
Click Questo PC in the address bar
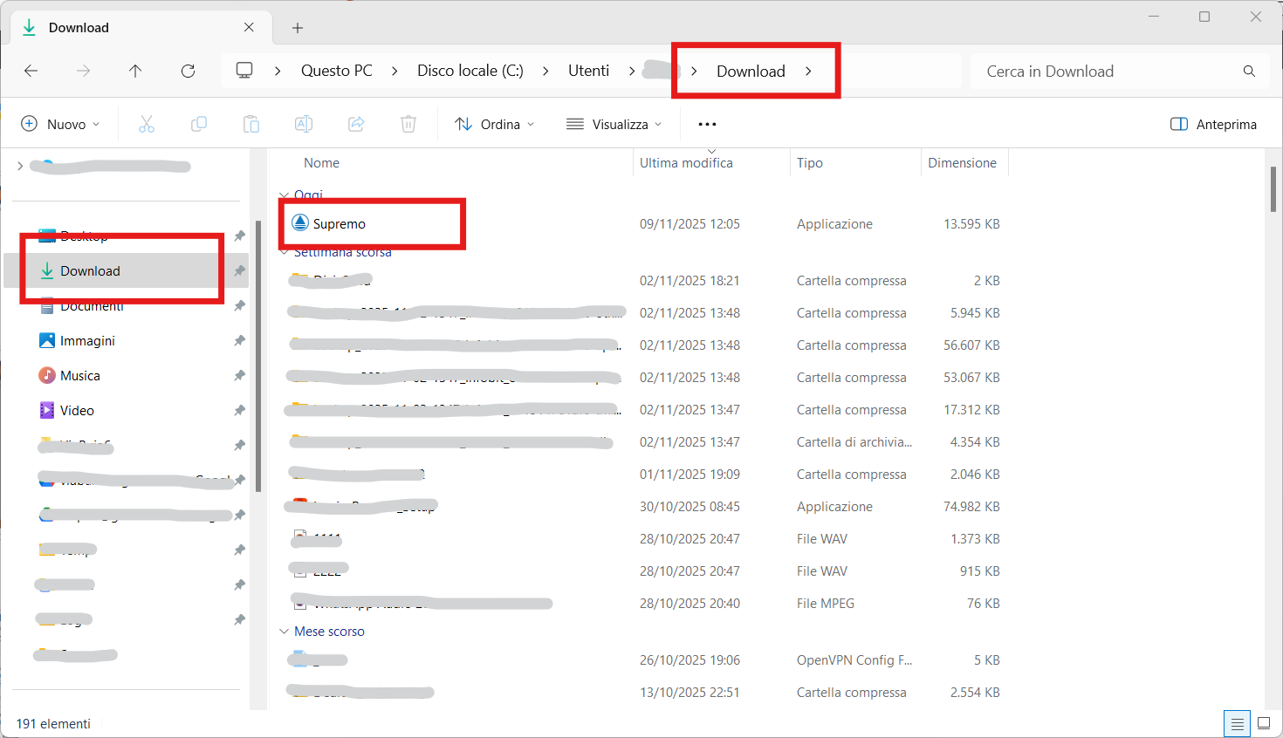pos(336,72)
